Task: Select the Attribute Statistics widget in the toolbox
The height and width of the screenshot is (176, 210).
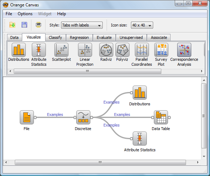Action: [39, 50]
